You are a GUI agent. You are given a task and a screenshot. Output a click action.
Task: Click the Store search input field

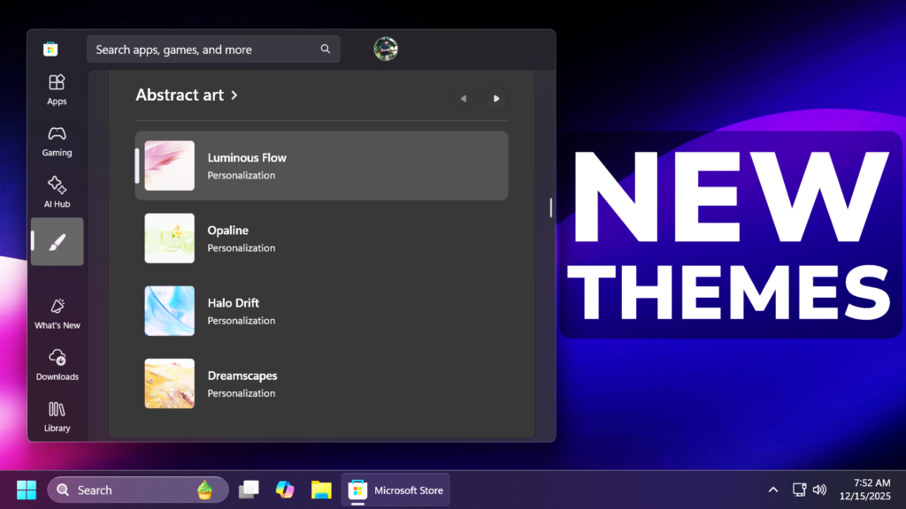203,49
